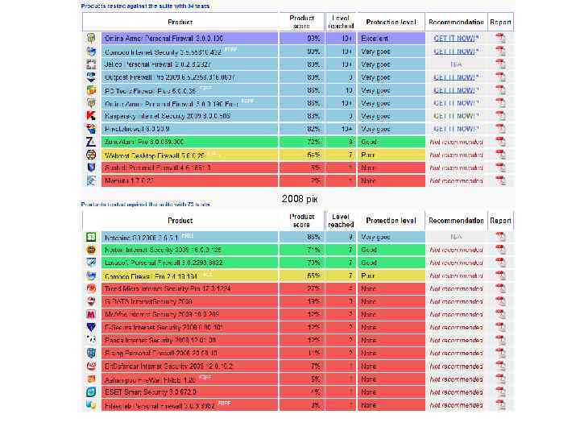
Task: Select Rising Personal Firewall 2008 product name
Action: click(x=161, y=354)
